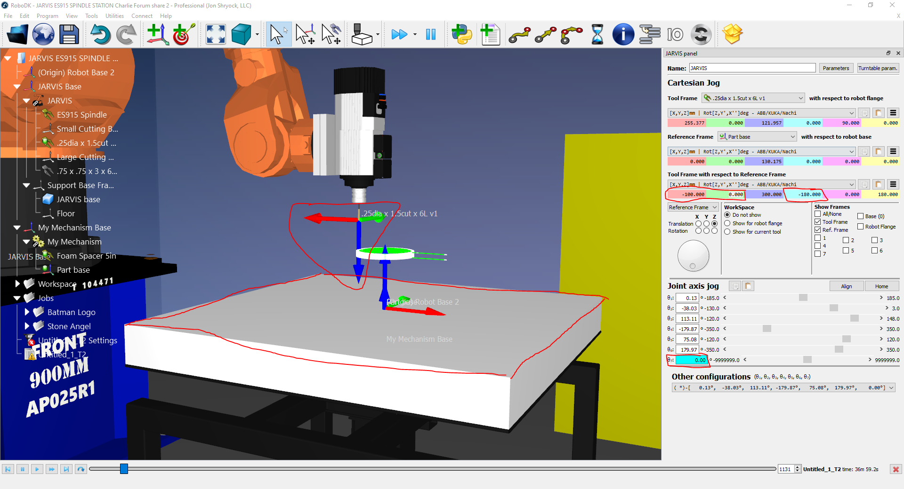Click the JARVIS name input field
The width and height of the screenshot is (904, 489).
pos(752,68)
